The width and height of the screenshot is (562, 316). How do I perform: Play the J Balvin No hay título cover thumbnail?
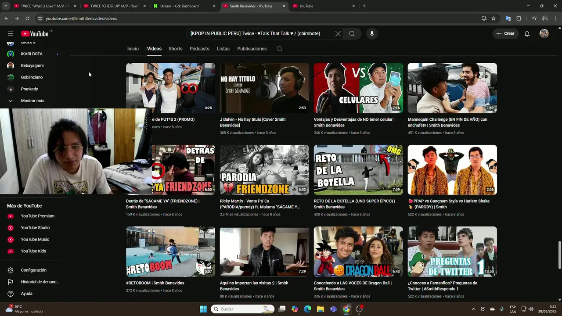click(x=264, y=88)
